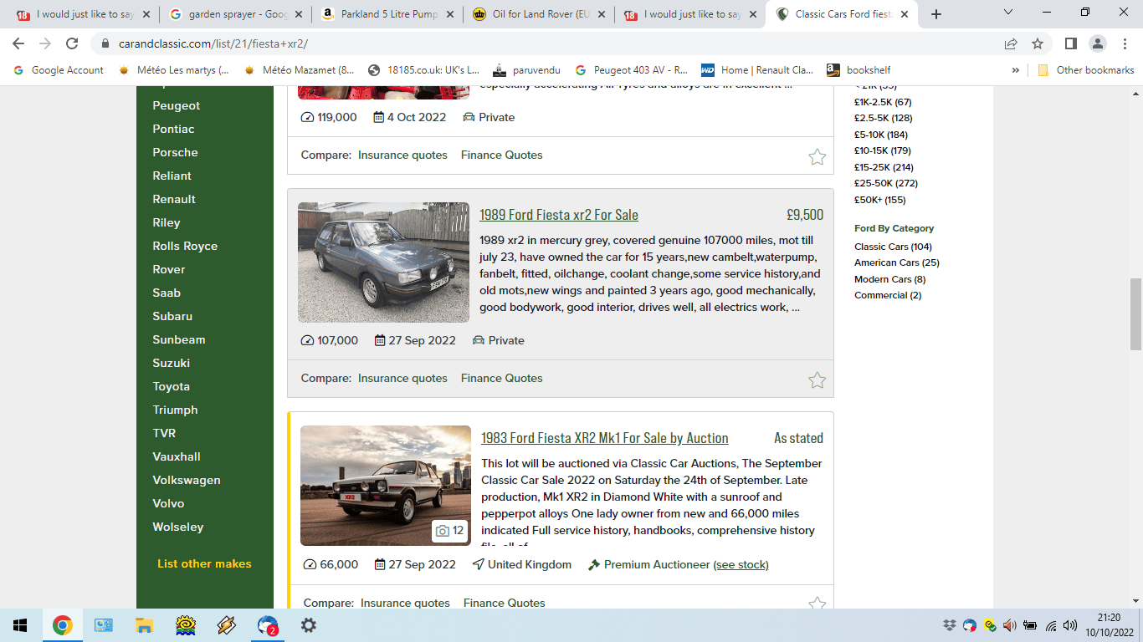1143x642 pixels.
Task: Click List other makes link
Action: [204, 563]
